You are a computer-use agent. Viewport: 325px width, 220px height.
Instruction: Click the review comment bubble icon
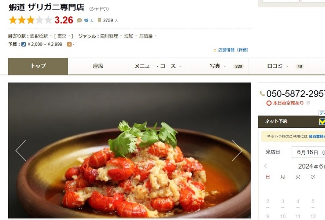click(79, 20)
